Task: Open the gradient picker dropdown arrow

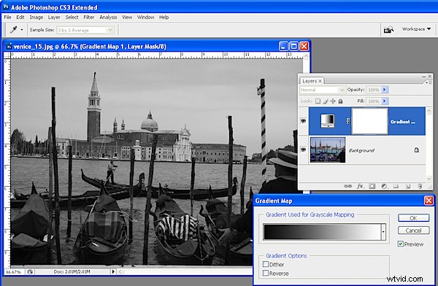Action: [x=383, y=232]
